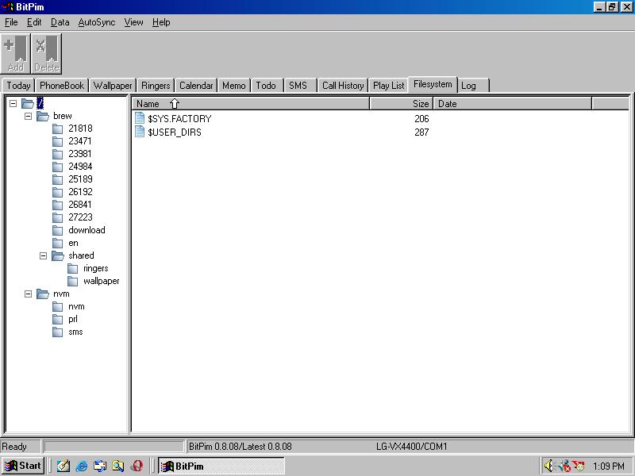Switch to the Call History tab
This screenshot has height=476, width=635.
343,86
